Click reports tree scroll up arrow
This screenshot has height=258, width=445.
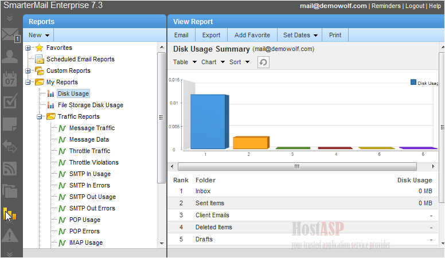pyautogui.click(x=162, y=47)
